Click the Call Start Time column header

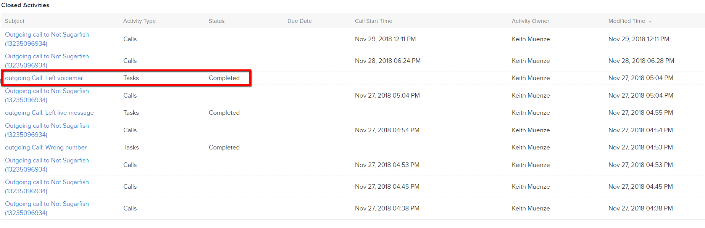click(x=373, y=21)
